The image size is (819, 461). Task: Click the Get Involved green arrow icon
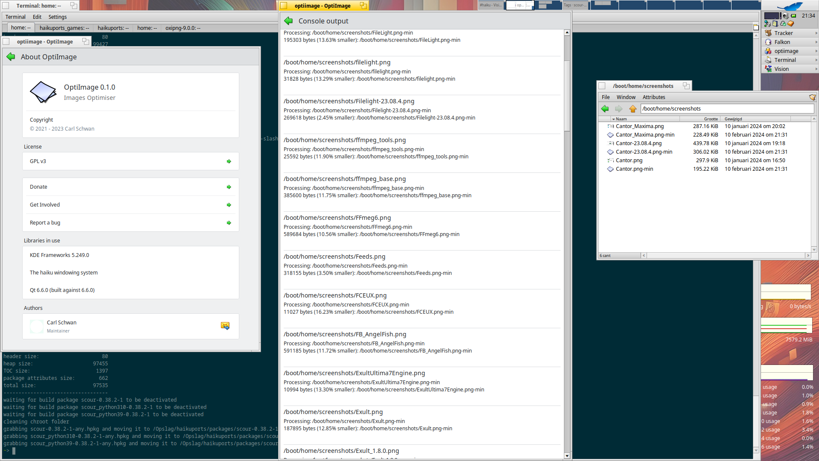click(229, 205)
